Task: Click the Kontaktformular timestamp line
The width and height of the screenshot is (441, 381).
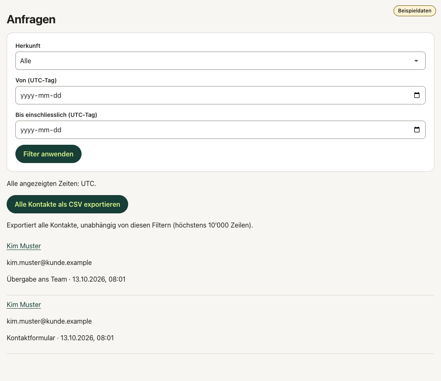Action: (60, 338)
